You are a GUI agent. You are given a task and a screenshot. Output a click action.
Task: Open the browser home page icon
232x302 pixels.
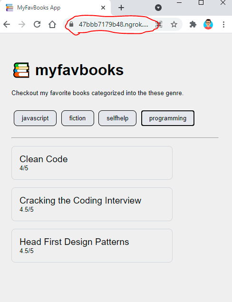52,24
